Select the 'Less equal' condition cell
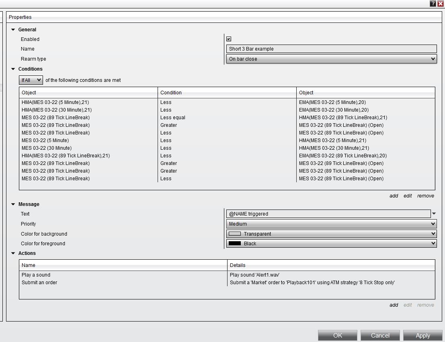 tap(173, 118)
